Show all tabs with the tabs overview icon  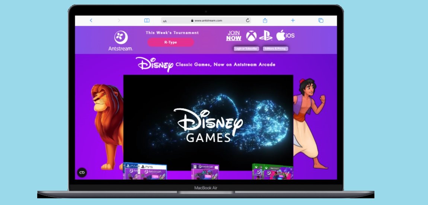click(321, 20)
